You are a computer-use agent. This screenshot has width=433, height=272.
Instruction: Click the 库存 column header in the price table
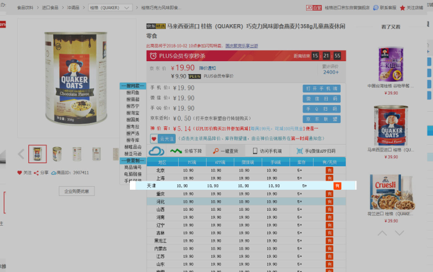click(301, 162)
